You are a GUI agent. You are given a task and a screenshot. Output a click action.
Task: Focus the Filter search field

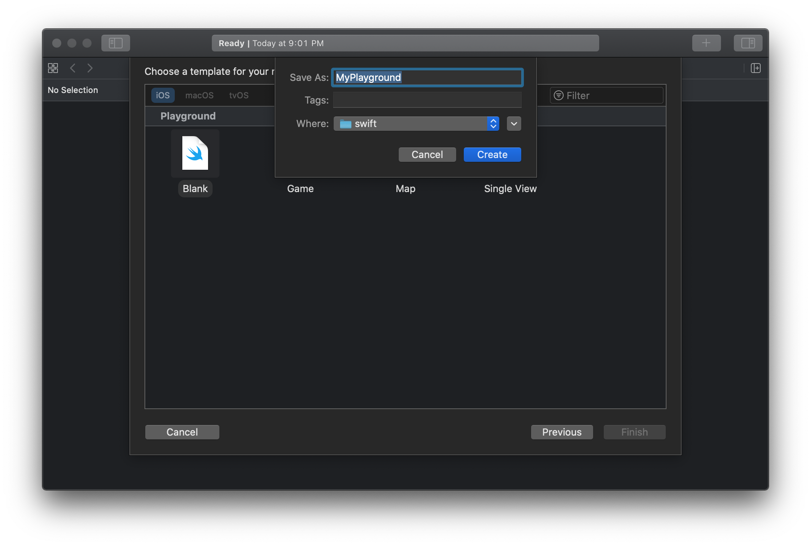pos(606,95)
